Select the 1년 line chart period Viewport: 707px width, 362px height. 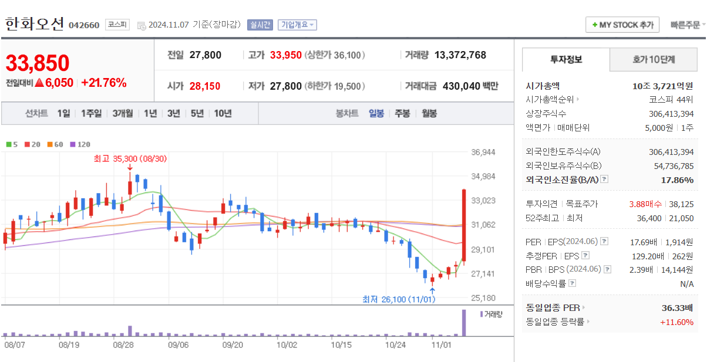[x=150, y=113]
